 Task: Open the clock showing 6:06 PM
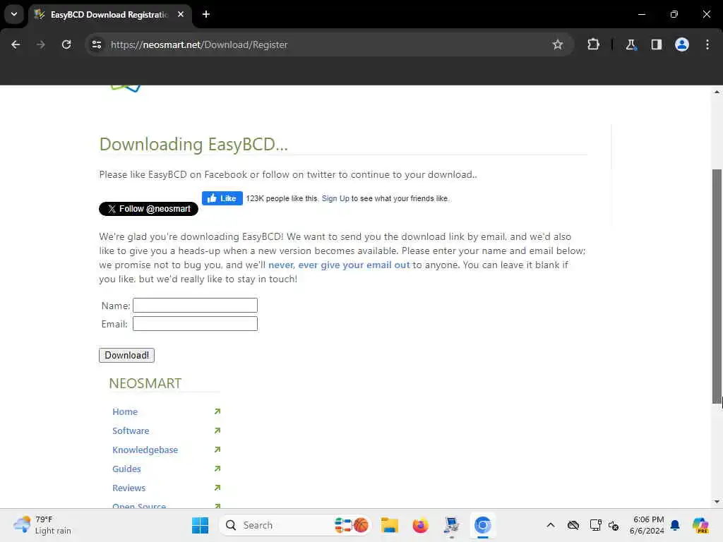pos(647,525)
